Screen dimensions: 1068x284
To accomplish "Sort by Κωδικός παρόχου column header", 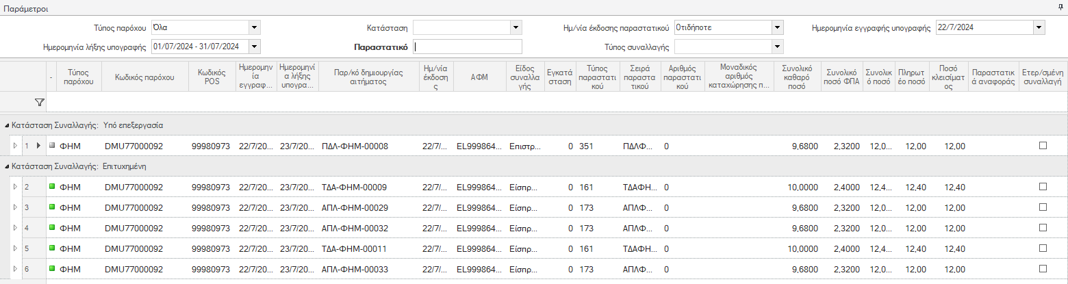I will (144, 77).
